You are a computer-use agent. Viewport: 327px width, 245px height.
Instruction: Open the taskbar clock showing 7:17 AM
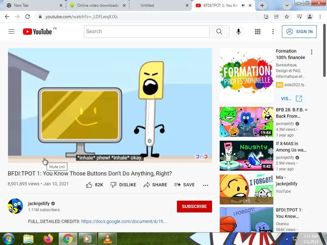pos(311,239)
